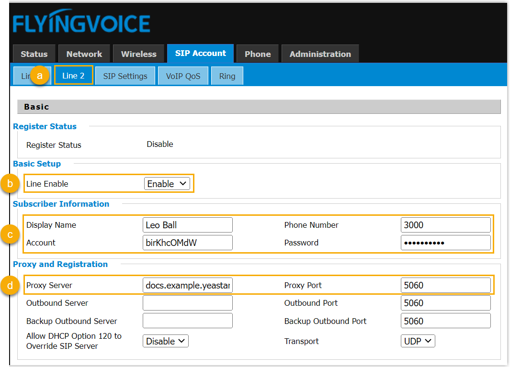Focus the Password field
The image size is (510, 367).
pyautogui.click(x=445, y=243)
